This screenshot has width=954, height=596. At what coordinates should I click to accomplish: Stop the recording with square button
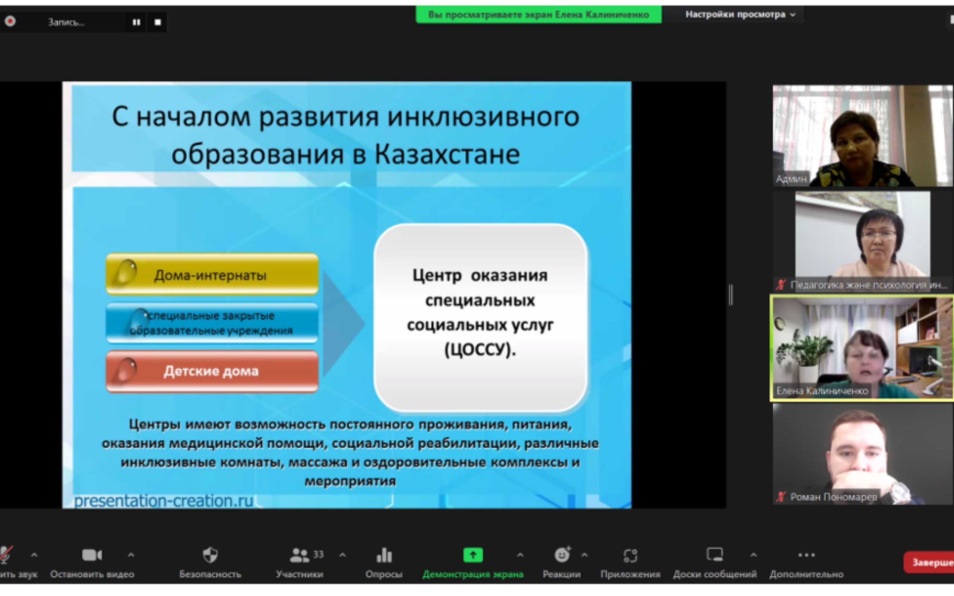pos(158,22)
